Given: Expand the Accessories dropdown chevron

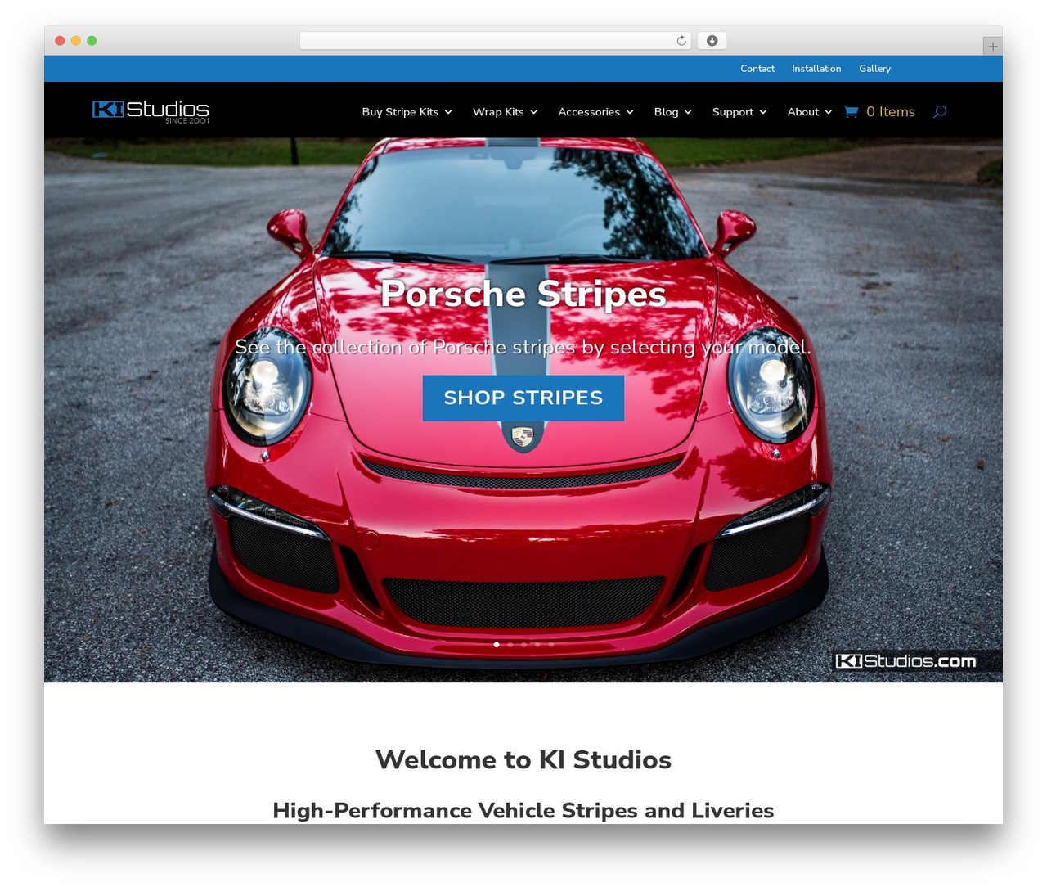Looking at the screenshot, I should 630,112.
